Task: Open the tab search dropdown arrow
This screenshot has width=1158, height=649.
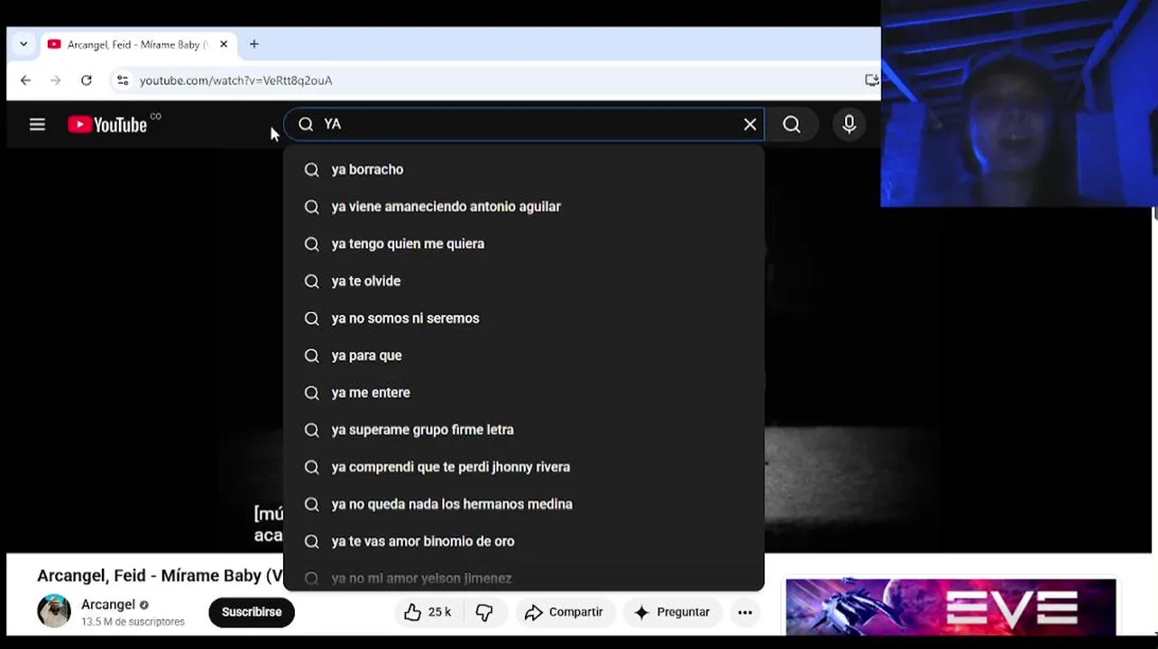Action: click(x=23, y=44)
